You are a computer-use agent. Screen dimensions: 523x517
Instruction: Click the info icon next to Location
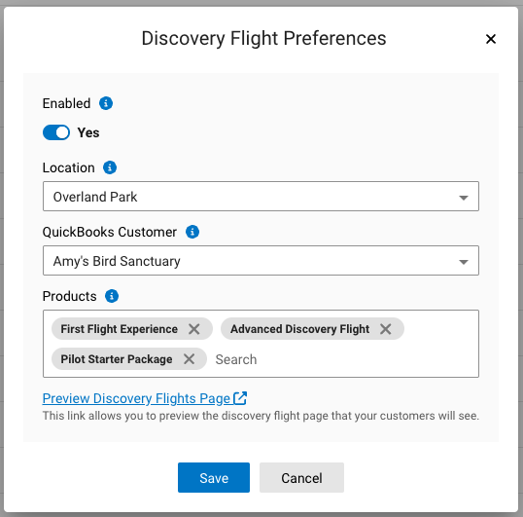pos(110,167)
